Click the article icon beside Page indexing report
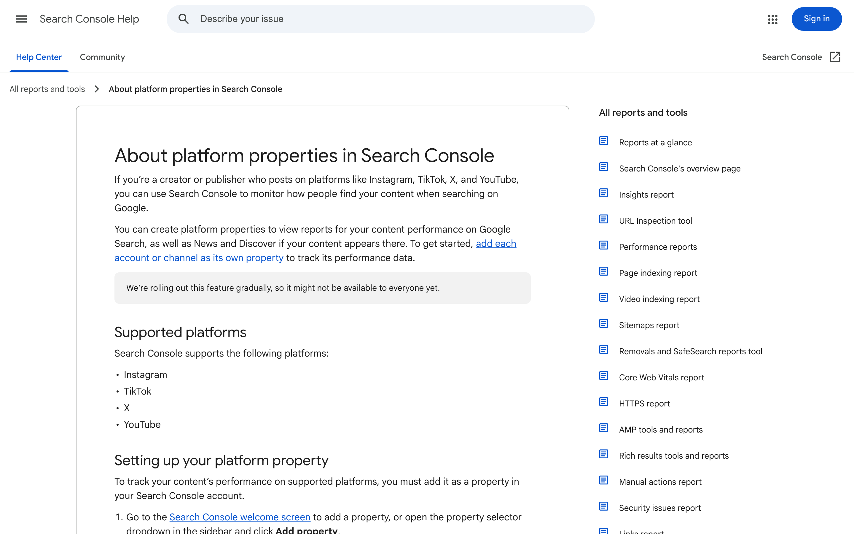 click(x=604, y=271)
